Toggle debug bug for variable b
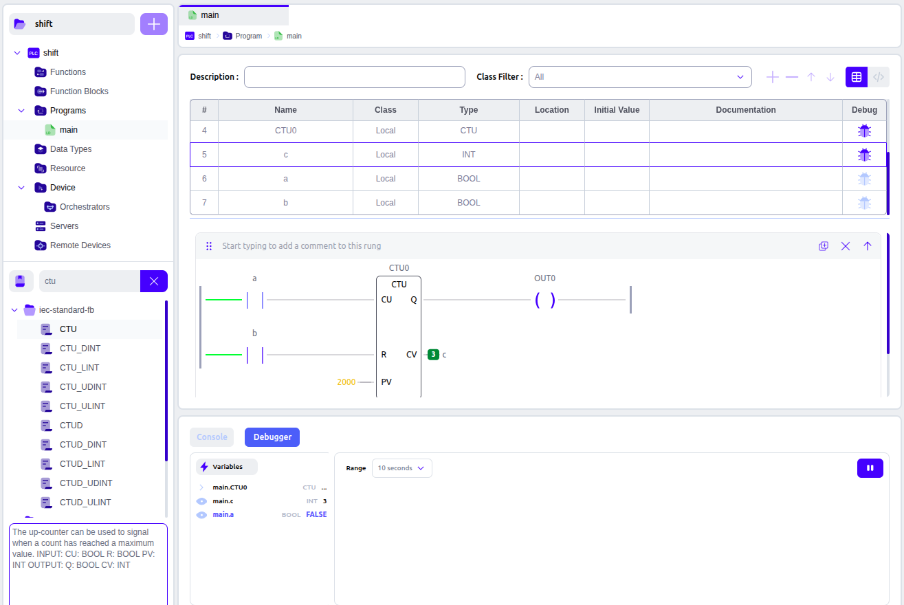The width and height of the screenshot is (904, 605). click(864, 203)
